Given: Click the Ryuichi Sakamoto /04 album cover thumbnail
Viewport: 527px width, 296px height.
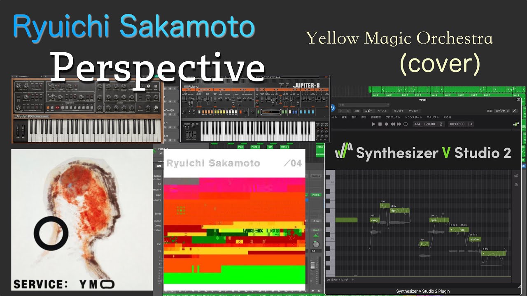Looking at the screenshot, I should pos(234,220).
